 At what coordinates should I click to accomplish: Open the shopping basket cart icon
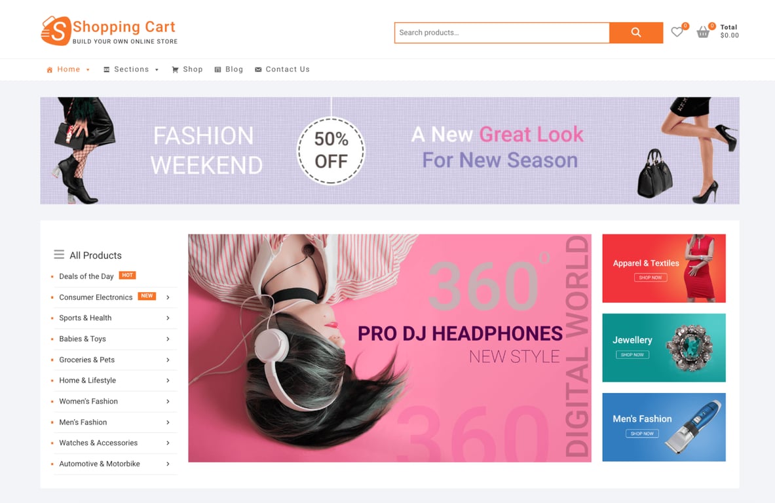[x=703, y=32]
